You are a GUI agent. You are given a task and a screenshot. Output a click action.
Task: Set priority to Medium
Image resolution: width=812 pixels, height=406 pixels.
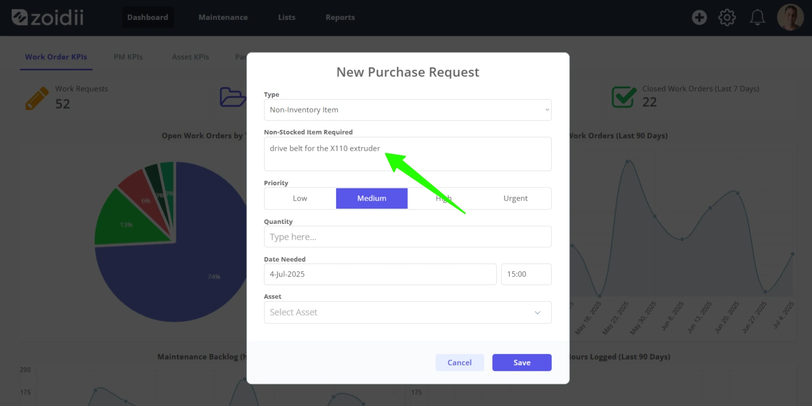pyautogui.click(x=372, y=199)
